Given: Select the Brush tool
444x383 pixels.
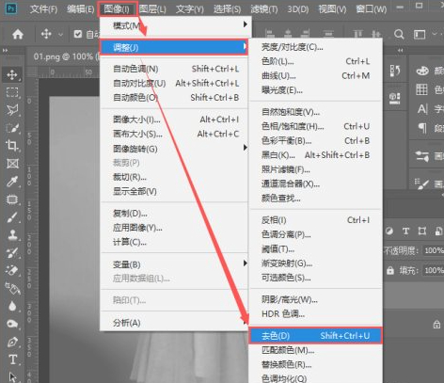Looking at the screenshot, I should click(x=12, y=217).
